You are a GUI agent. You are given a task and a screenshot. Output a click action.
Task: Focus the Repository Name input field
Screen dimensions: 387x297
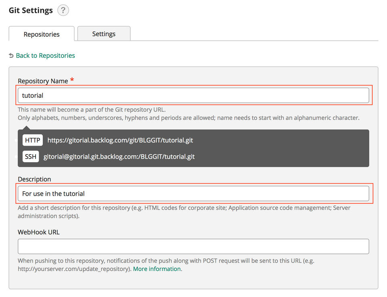193,96
